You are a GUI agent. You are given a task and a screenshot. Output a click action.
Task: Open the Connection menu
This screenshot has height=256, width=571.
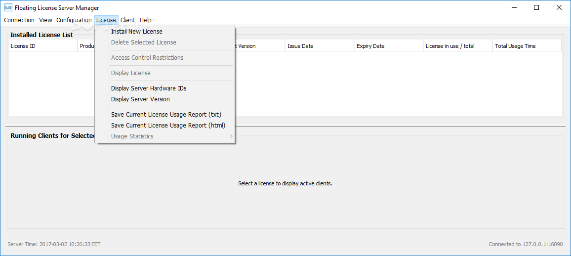(19, 20)
